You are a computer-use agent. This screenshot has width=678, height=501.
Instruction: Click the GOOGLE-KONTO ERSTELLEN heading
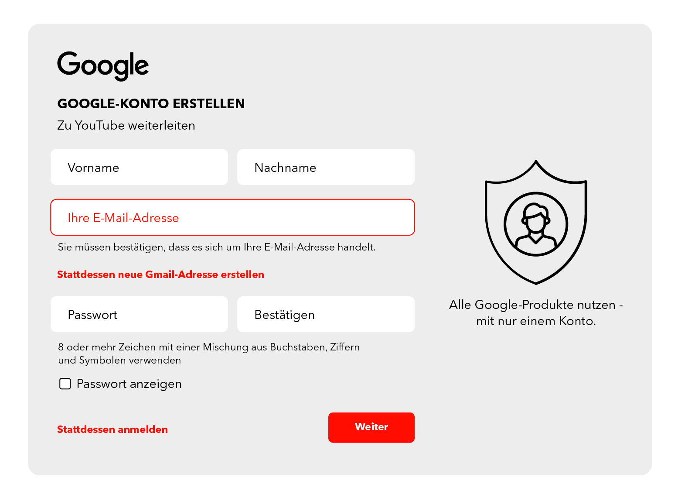click(151, 103)
